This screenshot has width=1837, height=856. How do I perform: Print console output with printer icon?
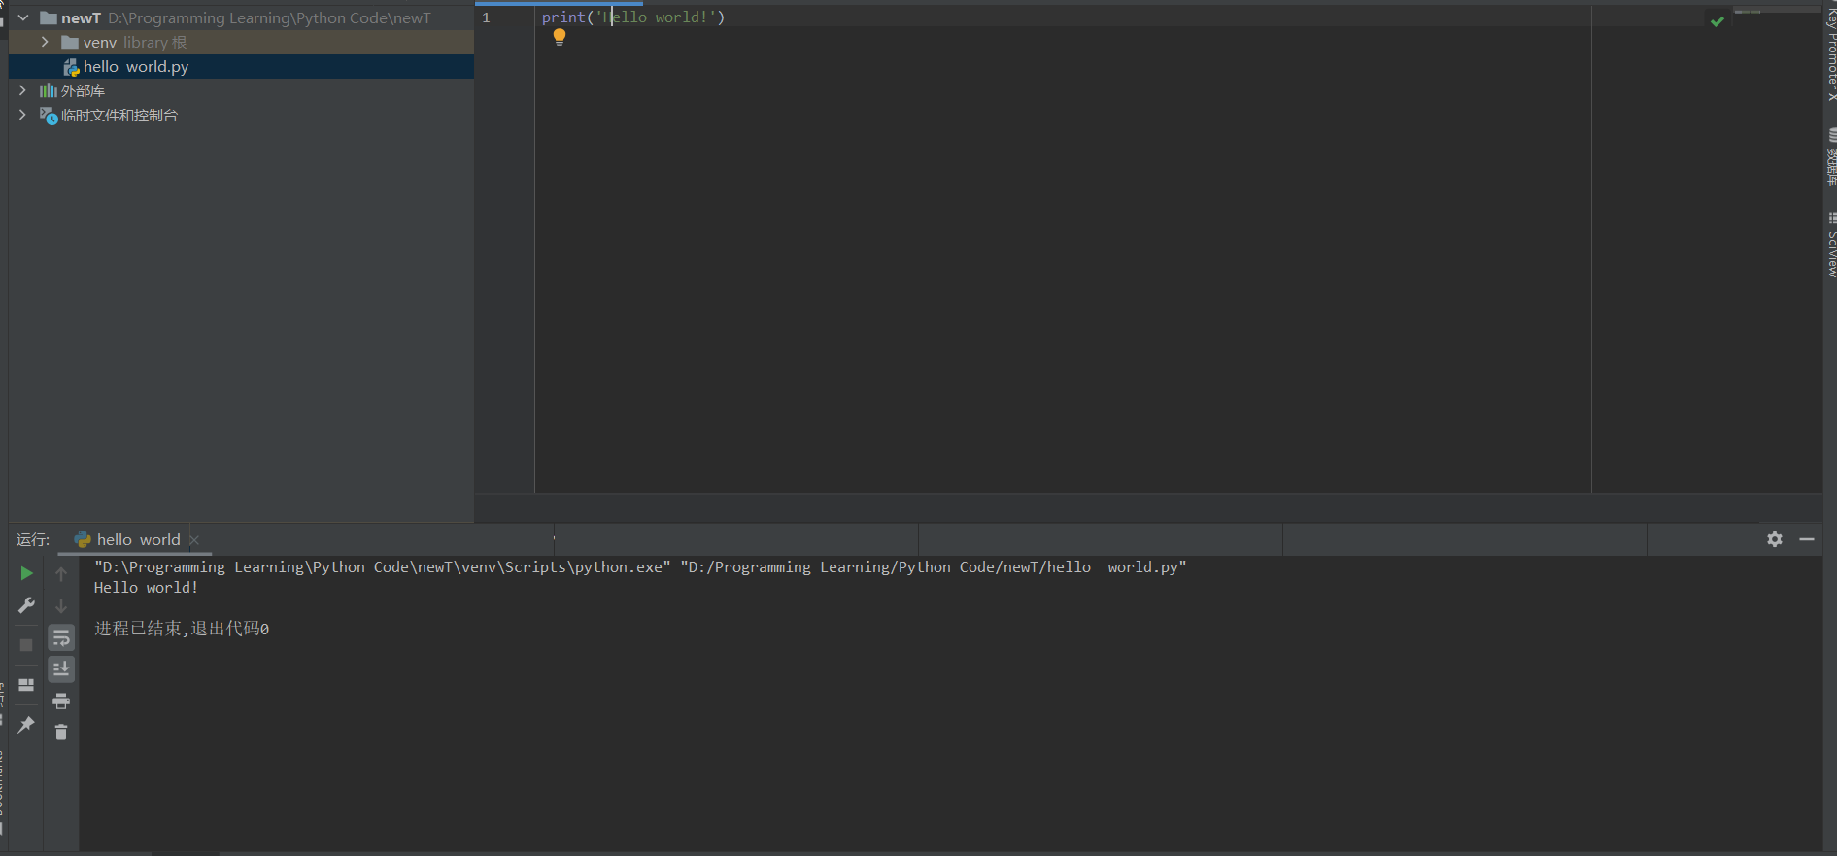(x=61, y=701)
